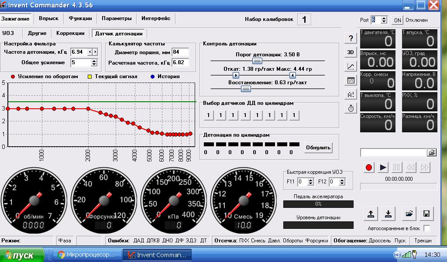Open the oscilloscope window icon
Screen dimensions: 447x262
click(x=351, y=80)
